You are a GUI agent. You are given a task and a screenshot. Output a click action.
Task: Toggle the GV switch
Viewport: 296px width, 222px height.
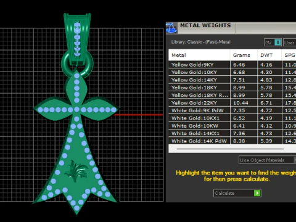tap(273, 43)
